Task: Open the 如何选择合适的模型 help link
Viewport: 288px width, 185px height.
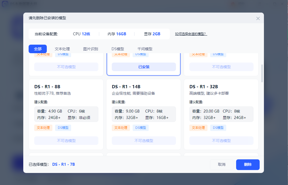Action: coord(191,34)
